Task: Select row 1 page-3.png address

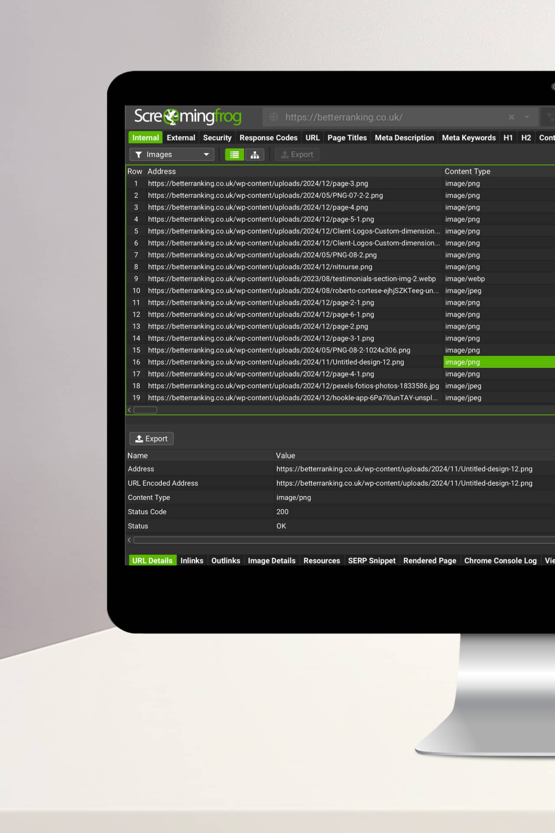Action: (258, 184)
